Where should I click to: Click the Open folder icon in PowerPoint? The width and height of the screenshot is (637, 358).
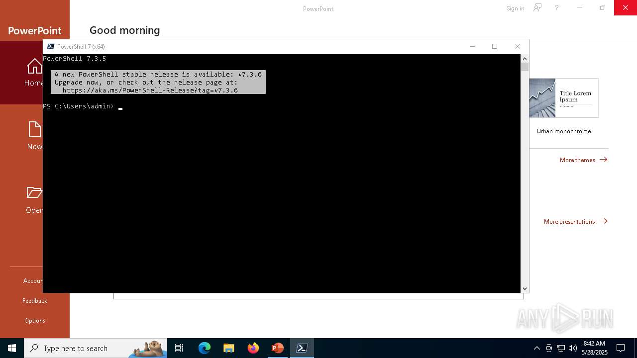point(34,192)
